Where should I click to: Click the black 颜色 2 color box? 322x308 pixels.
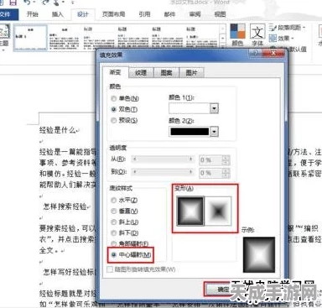(x=190, y=131)
